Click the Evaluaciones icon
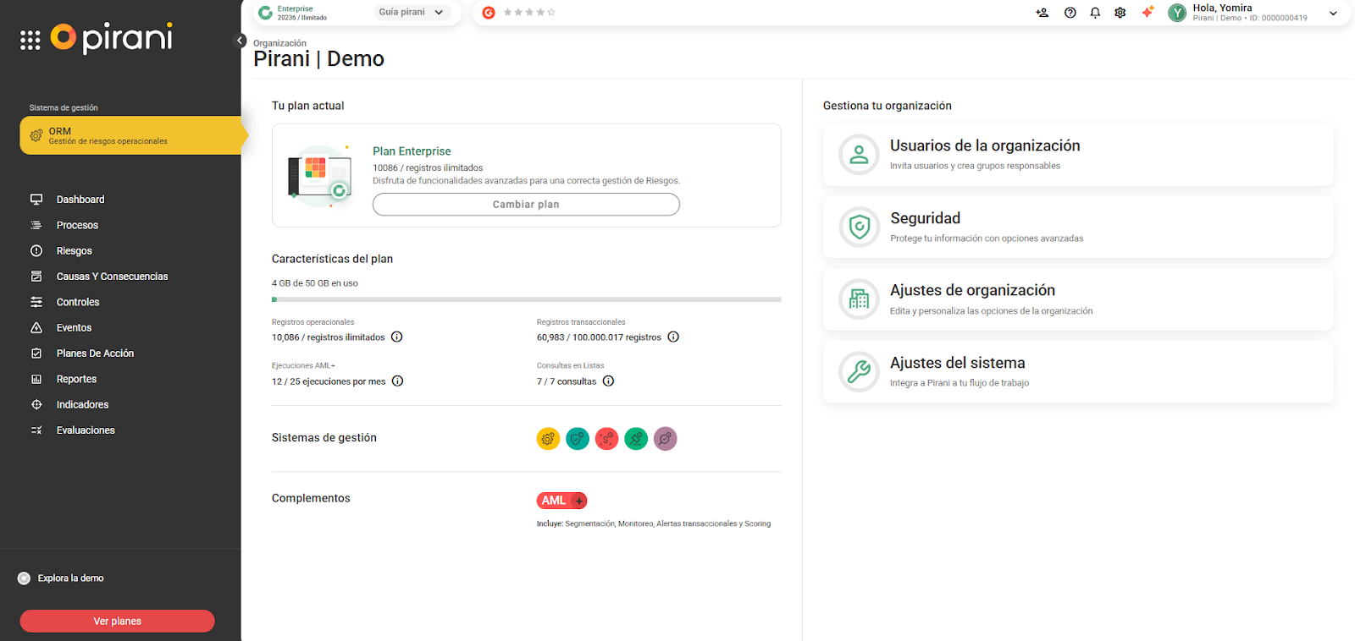The image size is (1355, 641). coord(36,430)
